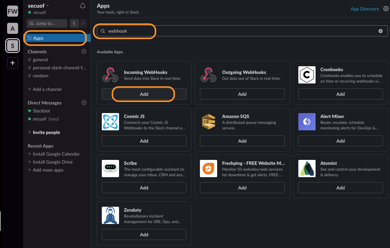Click the Alert Mixer app logo

[307, 122]
